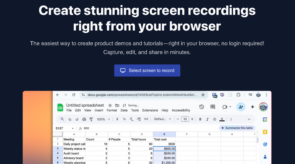Click the Untitled spreadsheet title

(x=85, y=105)
